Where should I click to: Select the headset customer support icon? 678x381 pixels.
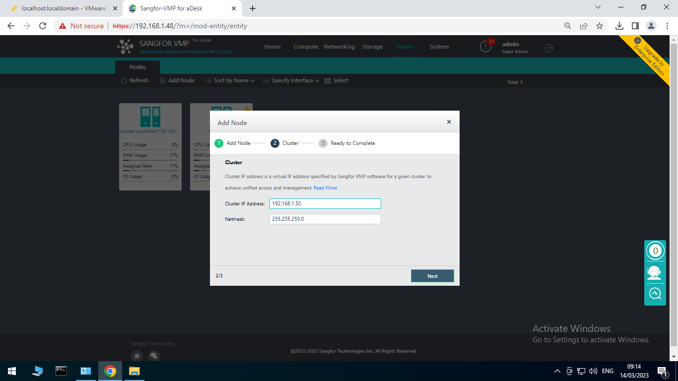[x=655, y=272]
